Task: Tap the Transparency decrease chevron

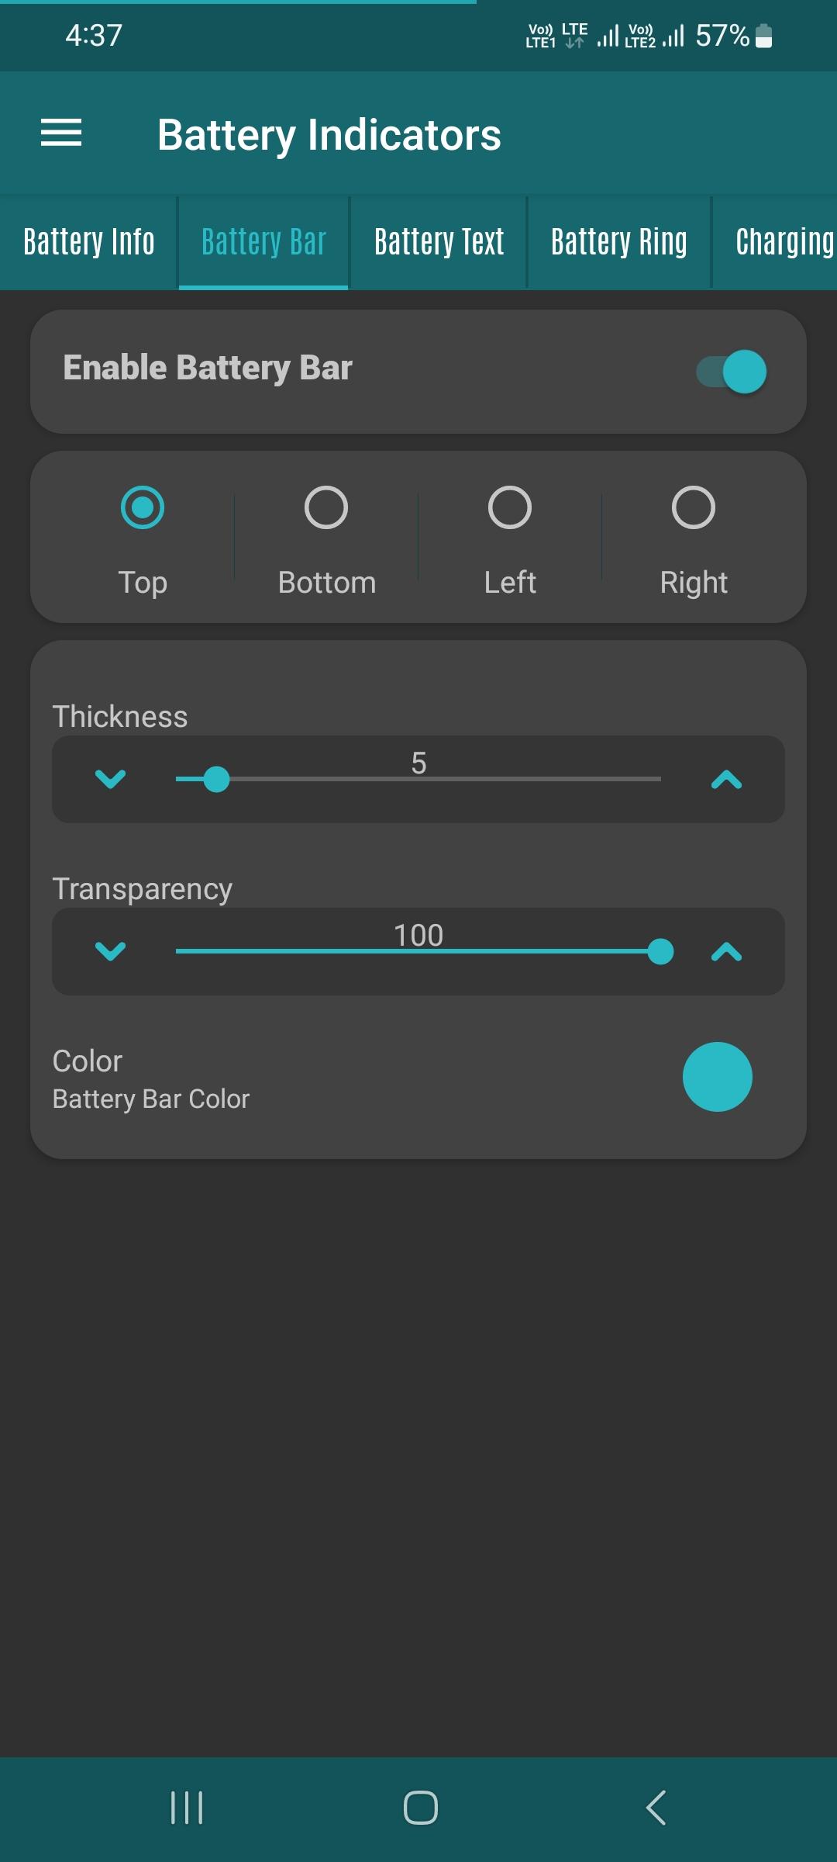Action: point(110,951)
